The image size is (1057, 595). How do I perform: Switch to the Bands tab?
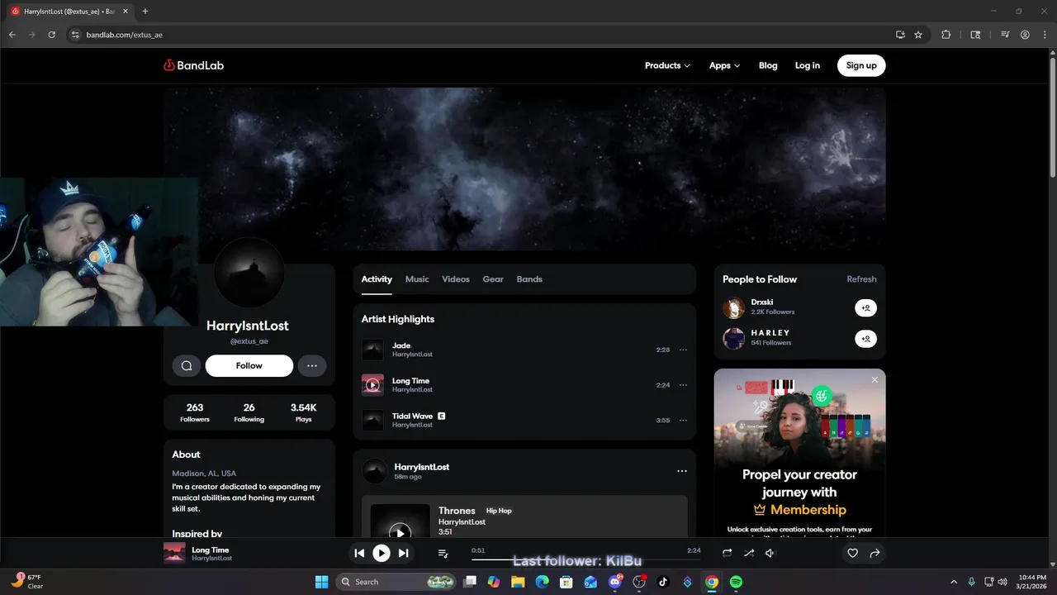(x=529, y=279)
